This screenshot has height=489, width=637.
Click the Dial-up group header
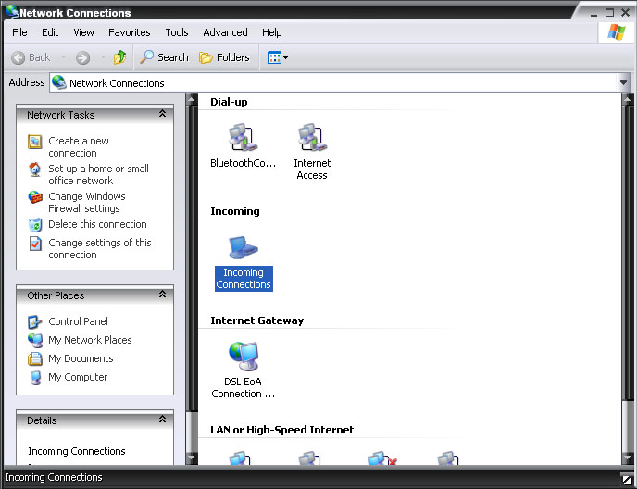(229, 102)
